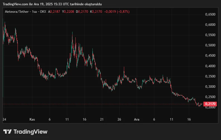Screen dimensions: 221x140
Task: Click the Kas month label on time axis
Action: coord(32,119)
